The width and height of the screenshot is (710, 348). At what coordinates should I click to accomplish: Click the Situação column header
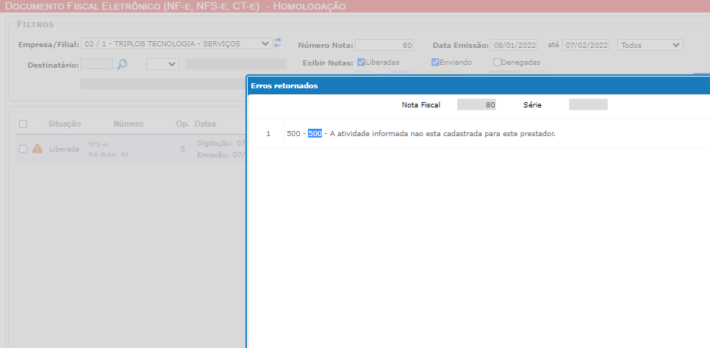tap(65, 124)
